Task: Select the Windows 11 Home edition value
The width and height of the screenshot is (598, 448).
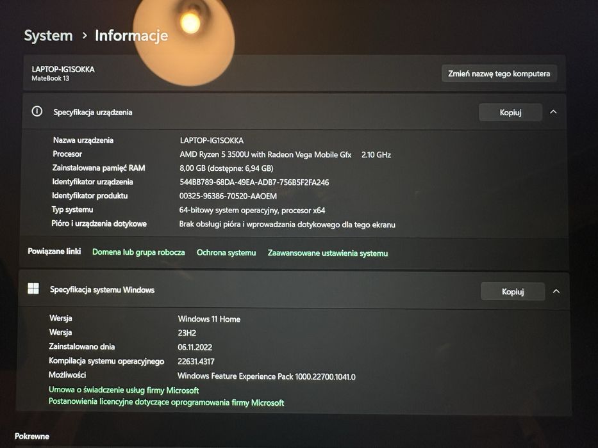Action: pyautogui.click(x=209, y=319)
